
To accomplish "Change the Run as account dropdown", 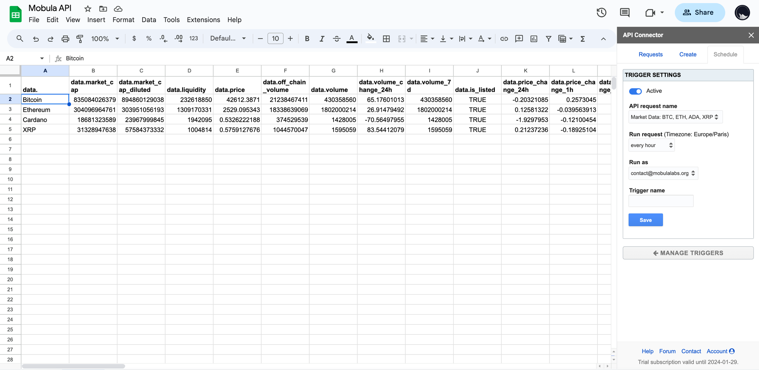I will point(663,173).
